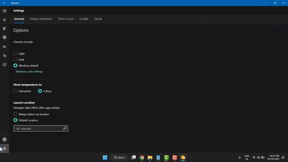Go to Forecast home icon in sidebar
The image size is (288, 162).
tap(4, 20)
